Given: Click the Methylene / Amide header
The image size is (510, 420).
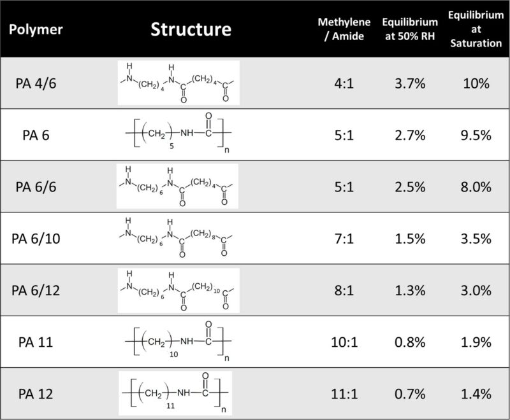Looking at the screenshot, I should pos(339,30).
